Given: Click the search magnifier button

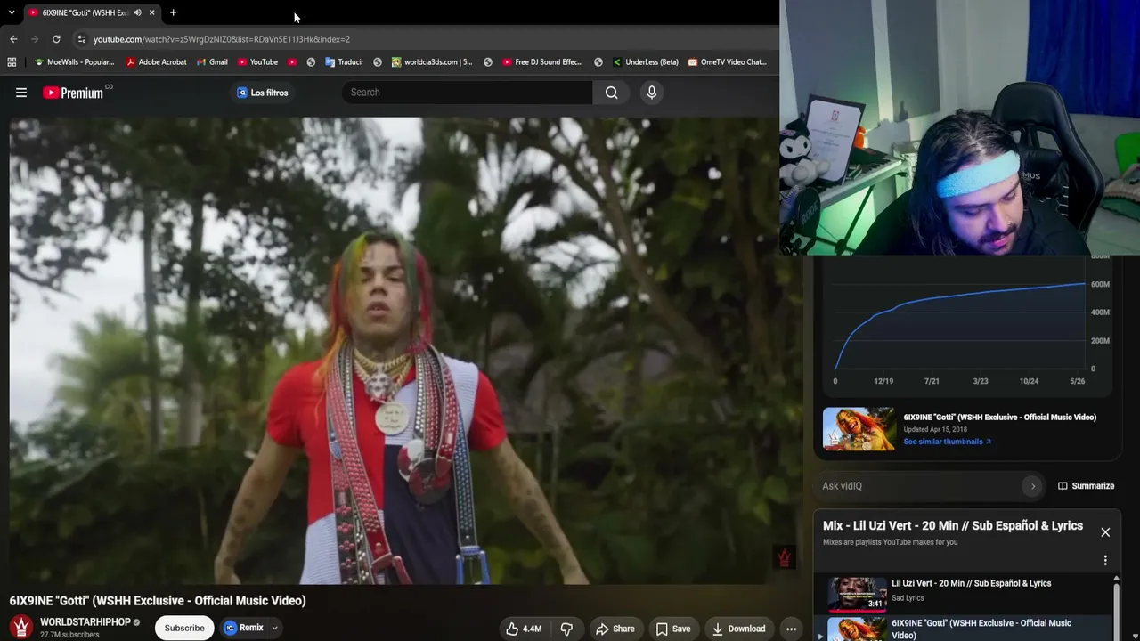Looking at the screenshot, I should (612, 93).
